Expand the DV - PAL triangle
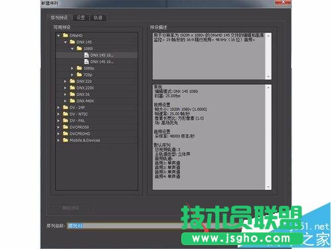Screen dimensions: 332x249 (58, 121)
